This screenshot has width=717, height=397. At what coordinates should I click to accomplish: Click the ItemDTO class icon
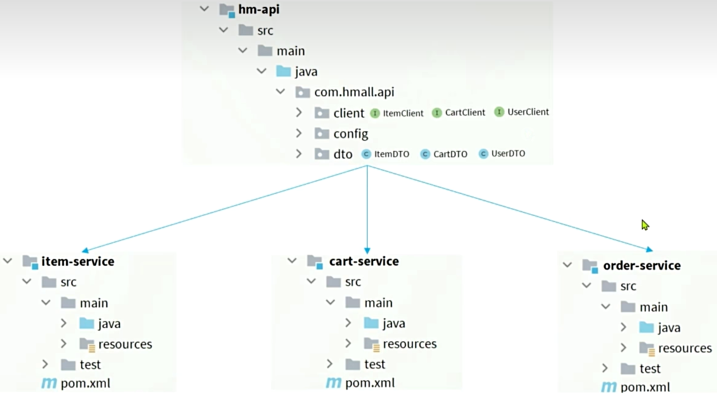point(366,153)
